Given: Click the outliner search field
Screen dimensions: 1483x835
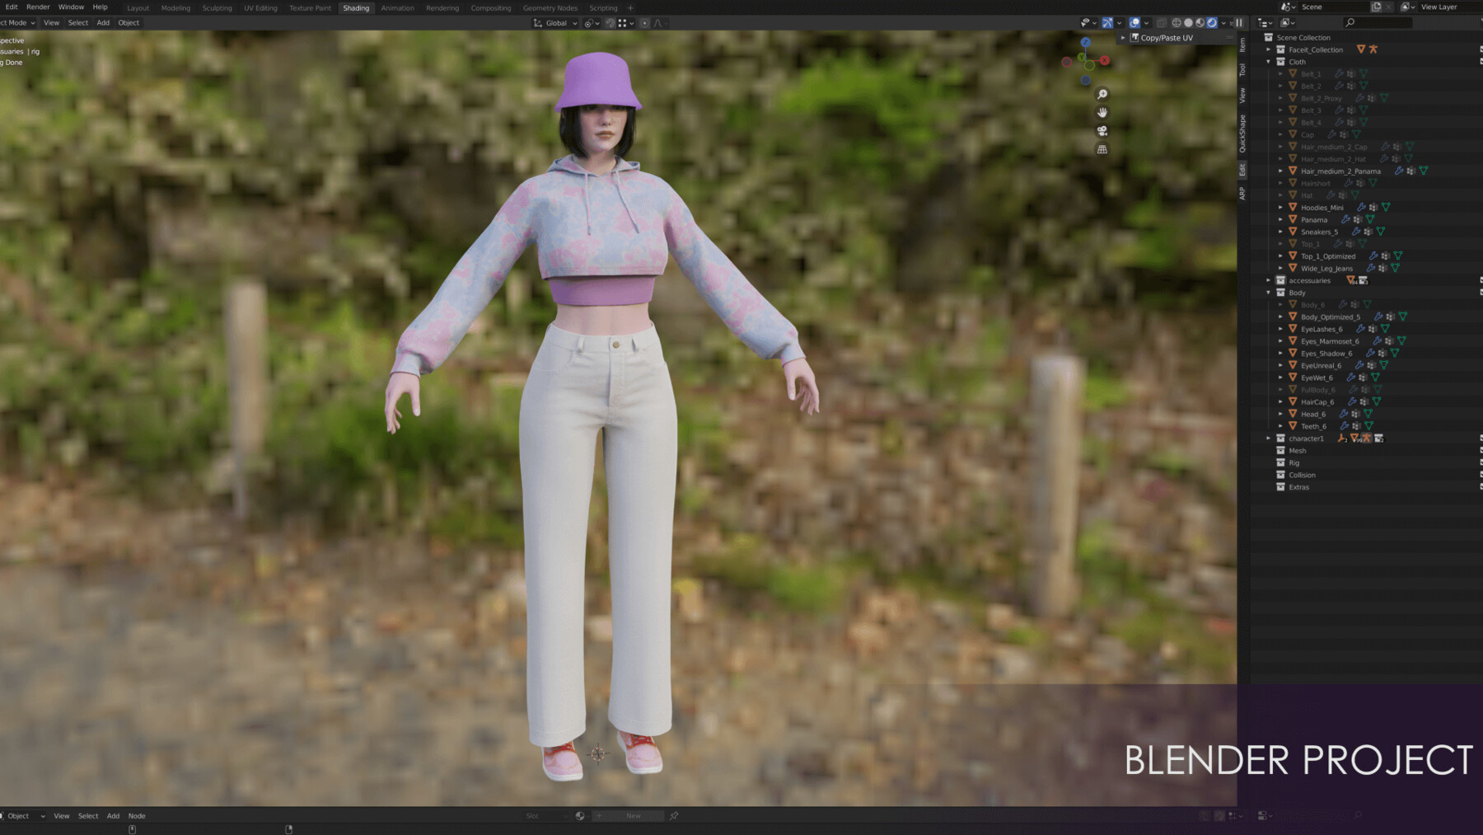Looking at the screenshot, I should pos(1378,22).
